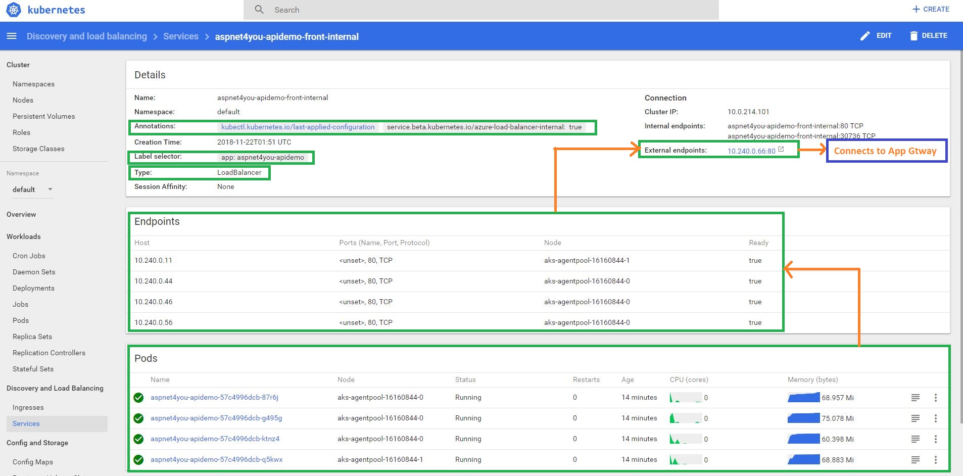The image size is (963, 476).
Task: Click the app: aspnet4you-apidemo label chip
Action: (x=263, y=157)
